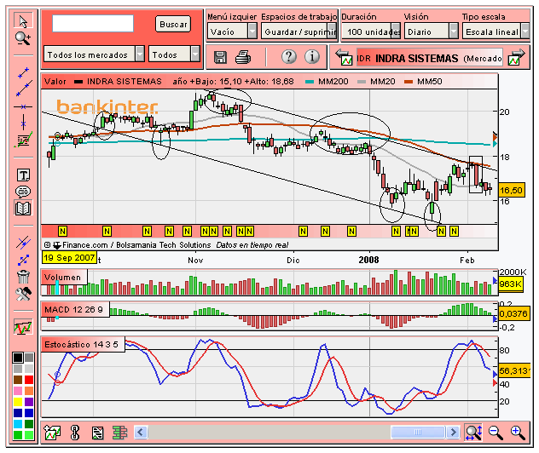Select the parallel lines tool
Screen dimensions: 539x453
tap(23, 243)
